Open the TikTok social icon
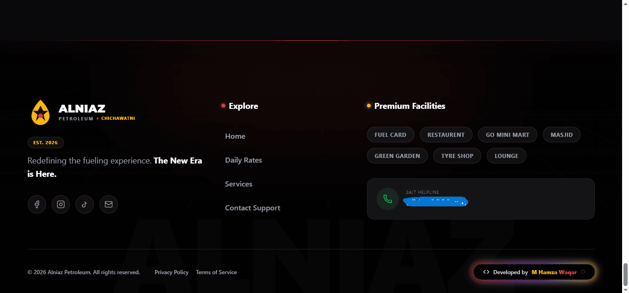629x293 pixels. click(x=85, y=204)
